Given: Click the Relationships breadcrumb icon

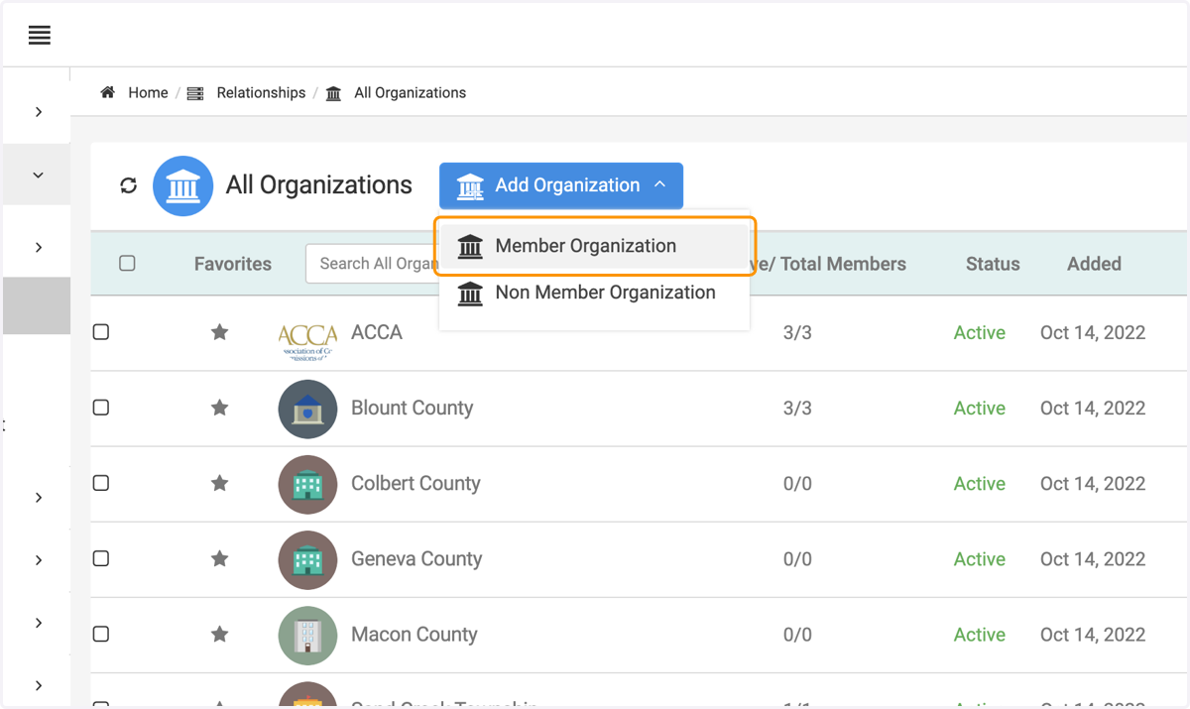Looking at the screenshot, I should [x=195, y=93].
